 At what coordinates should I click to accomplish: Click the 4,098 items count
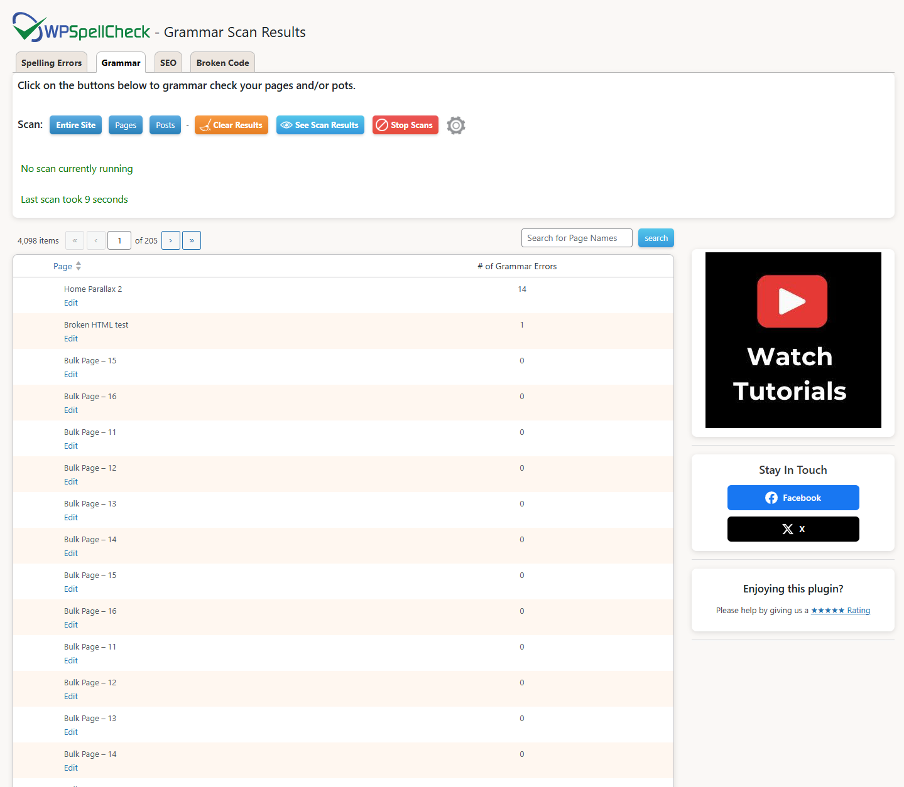pos(38,240)
